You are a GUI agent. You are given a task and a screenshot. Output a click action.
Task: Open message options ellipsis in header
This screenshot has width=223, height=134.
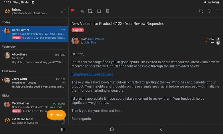coord(212,43)
